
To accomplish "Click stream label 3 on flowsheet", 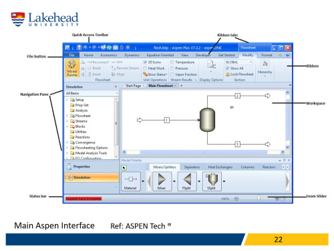I will pos(237,145).
